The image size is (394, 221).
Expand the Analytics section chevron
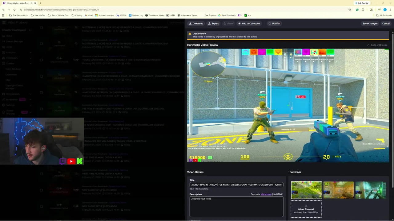coord(30,52)
